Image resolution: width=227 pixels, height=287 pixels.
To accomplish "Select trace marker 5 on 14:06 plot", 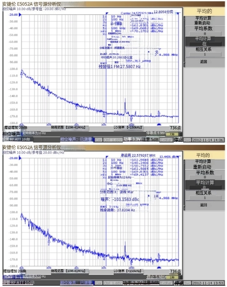I will pyautogui.click(x=131, y=119).
